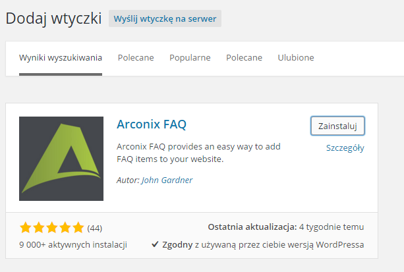Image resolution: width=404 pixels, height=272 pixels.
Task: Click the "Zgodny z używaną przez ciebie wersją WordPressa" text
Action: click(263, 245)
